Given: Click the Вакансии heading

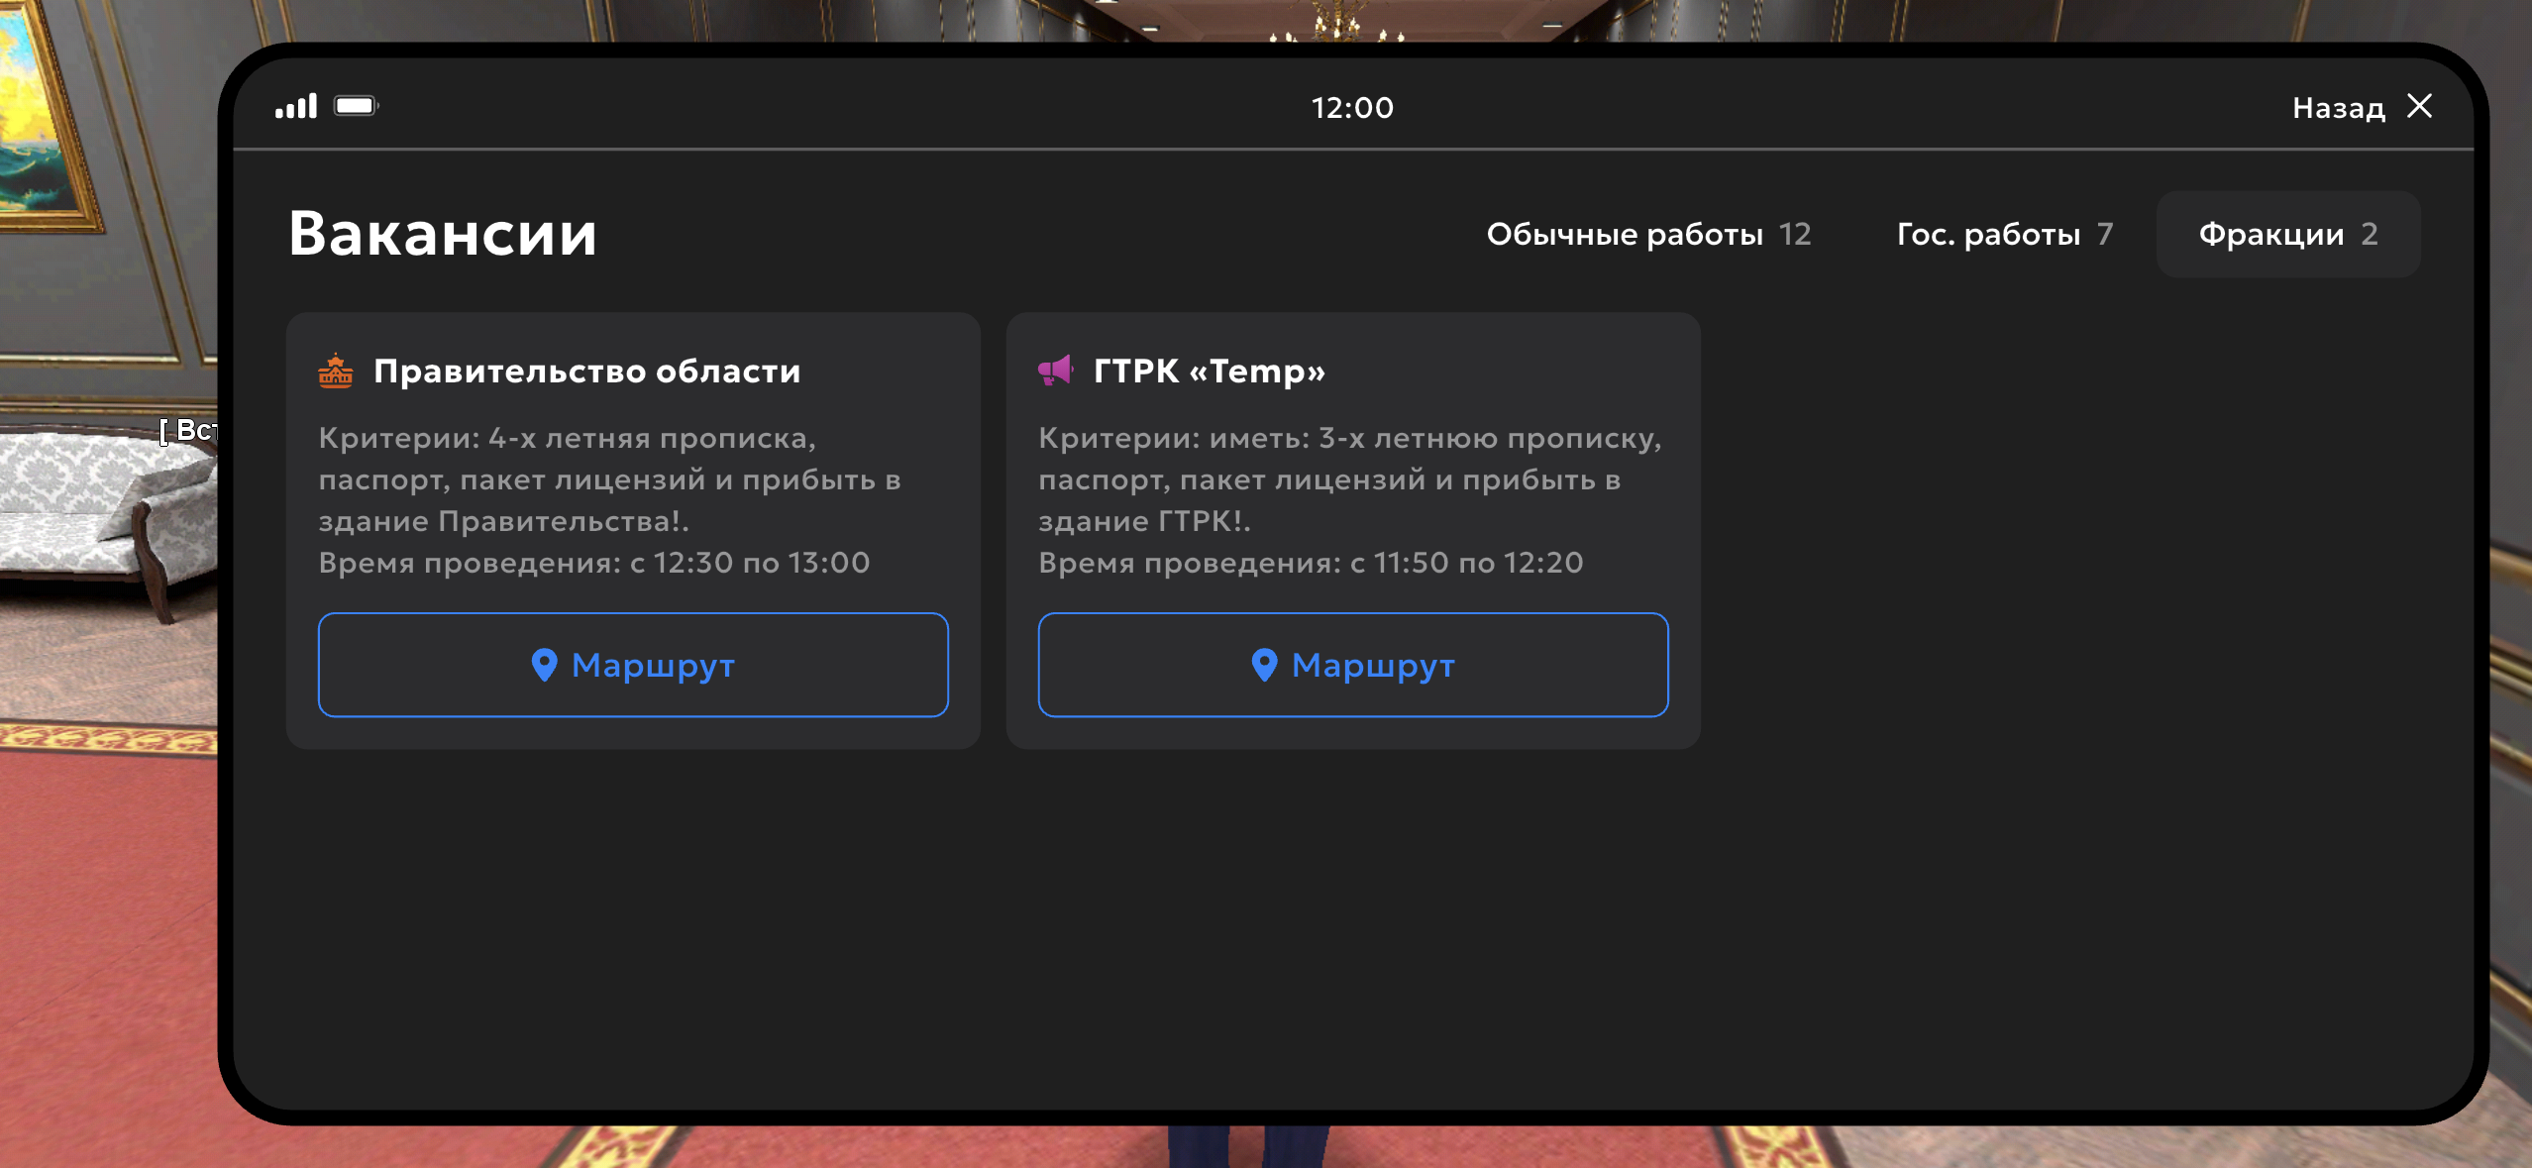Looking at the screenshot, I should click(443, 234).
